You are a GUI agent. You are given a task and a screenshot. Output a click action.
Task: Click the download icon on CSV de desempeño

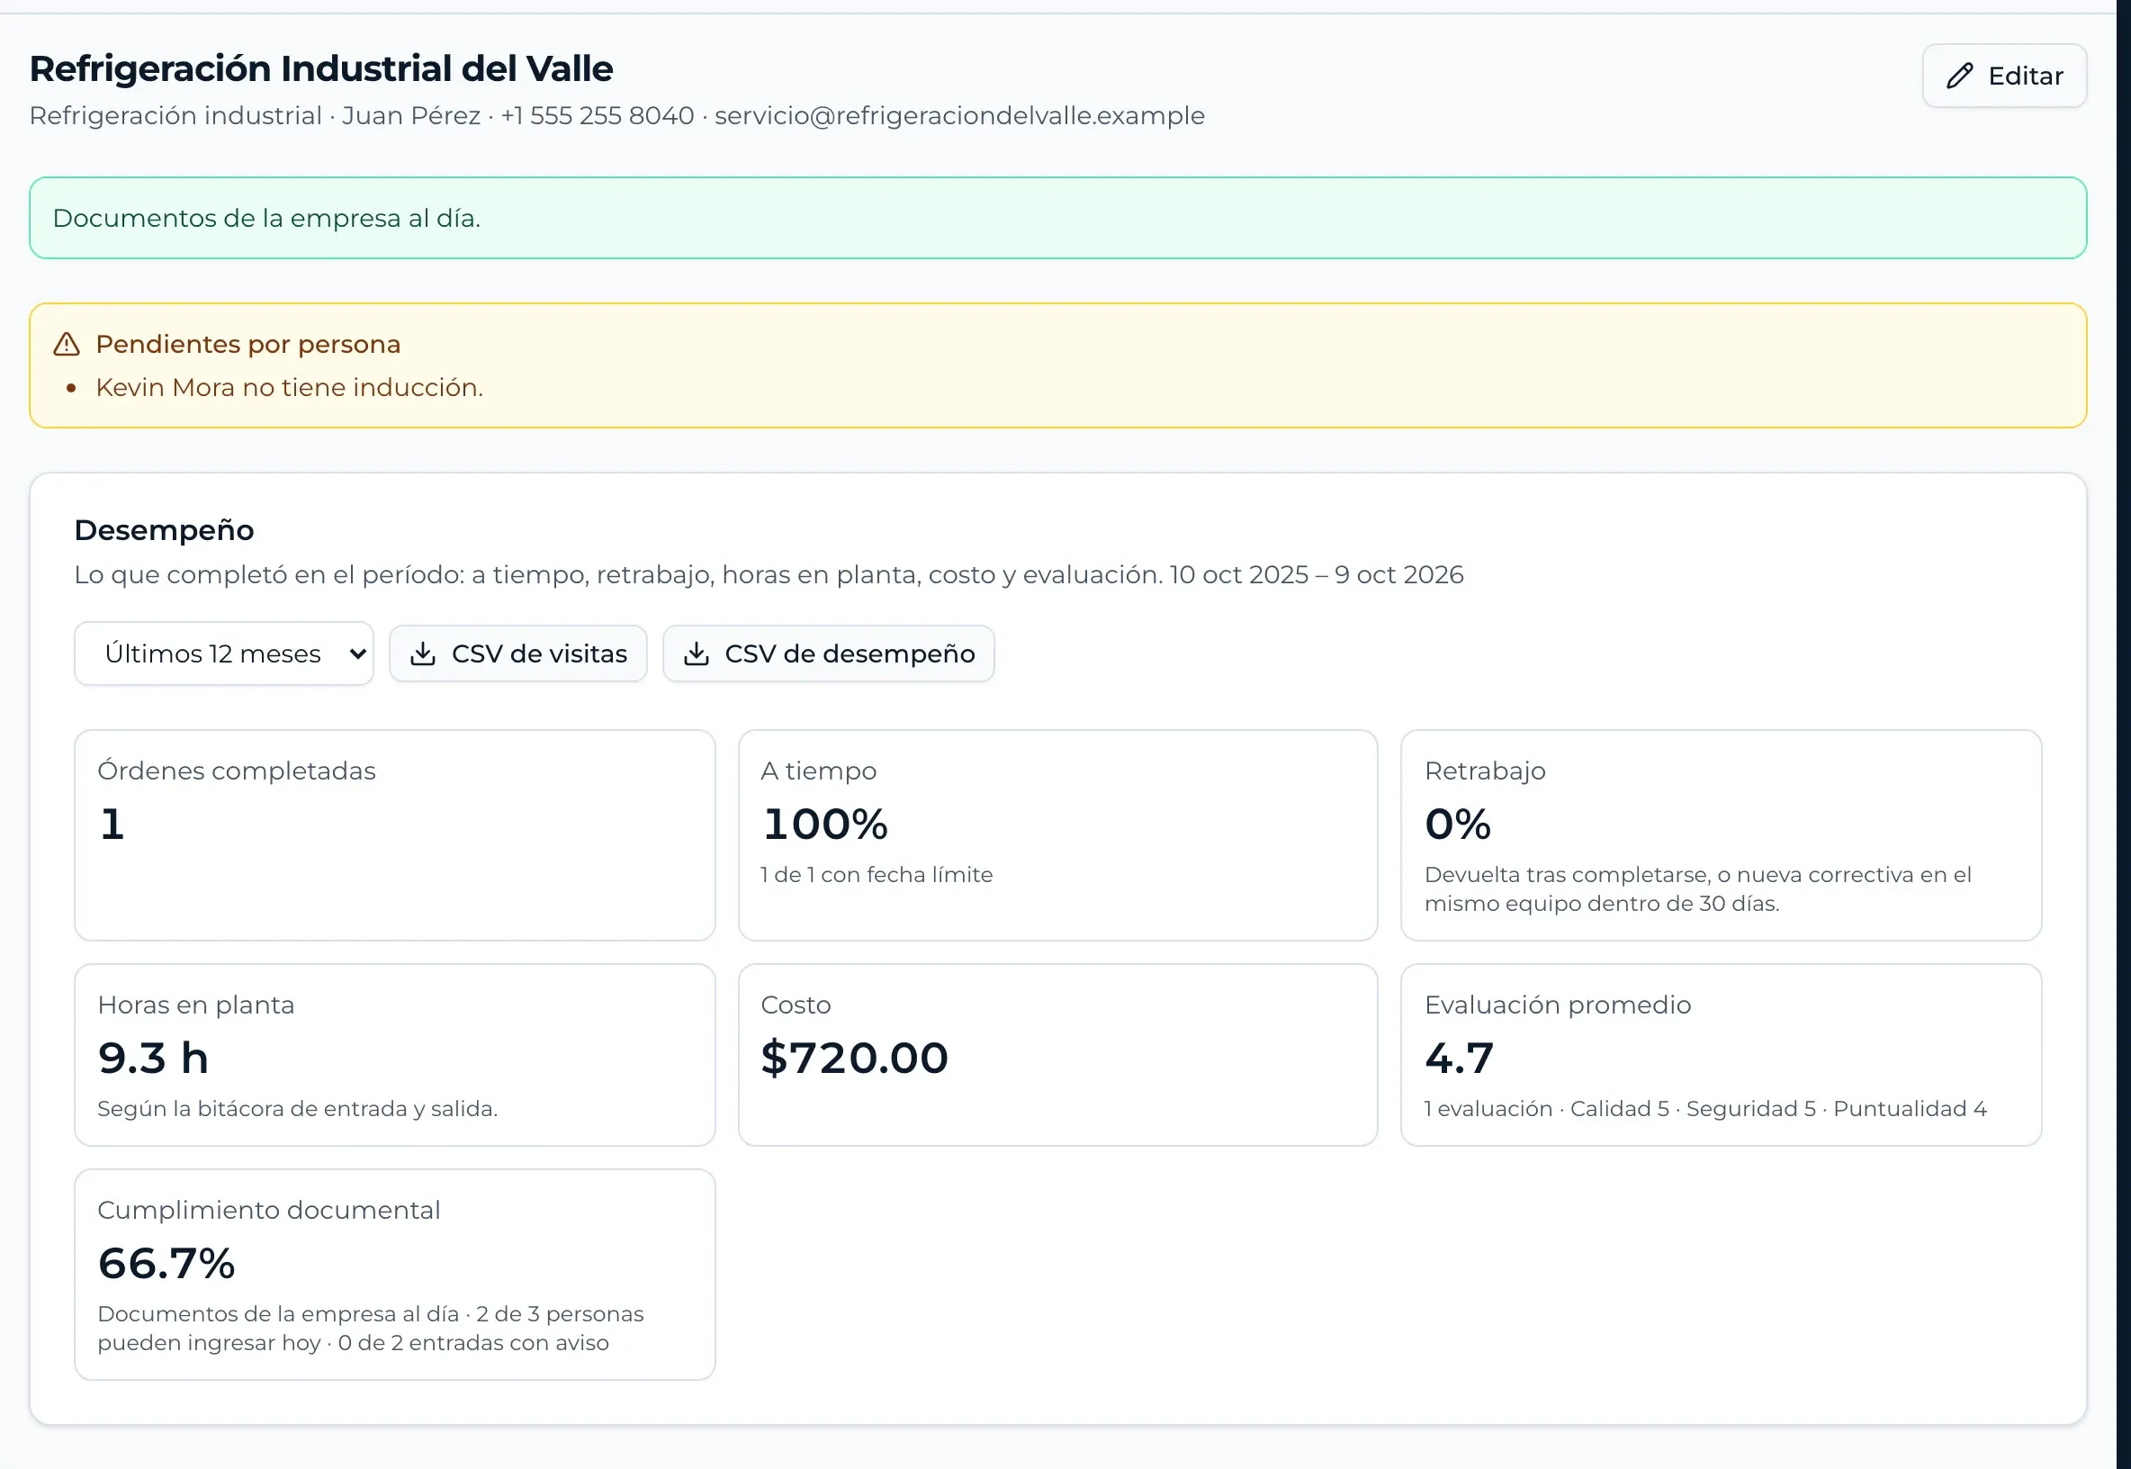tap(697, 653)
